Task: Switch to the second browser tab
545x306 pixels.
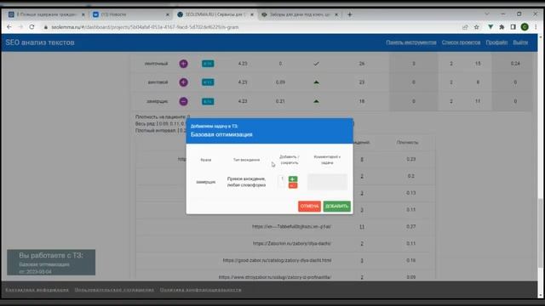Action: 130,14
